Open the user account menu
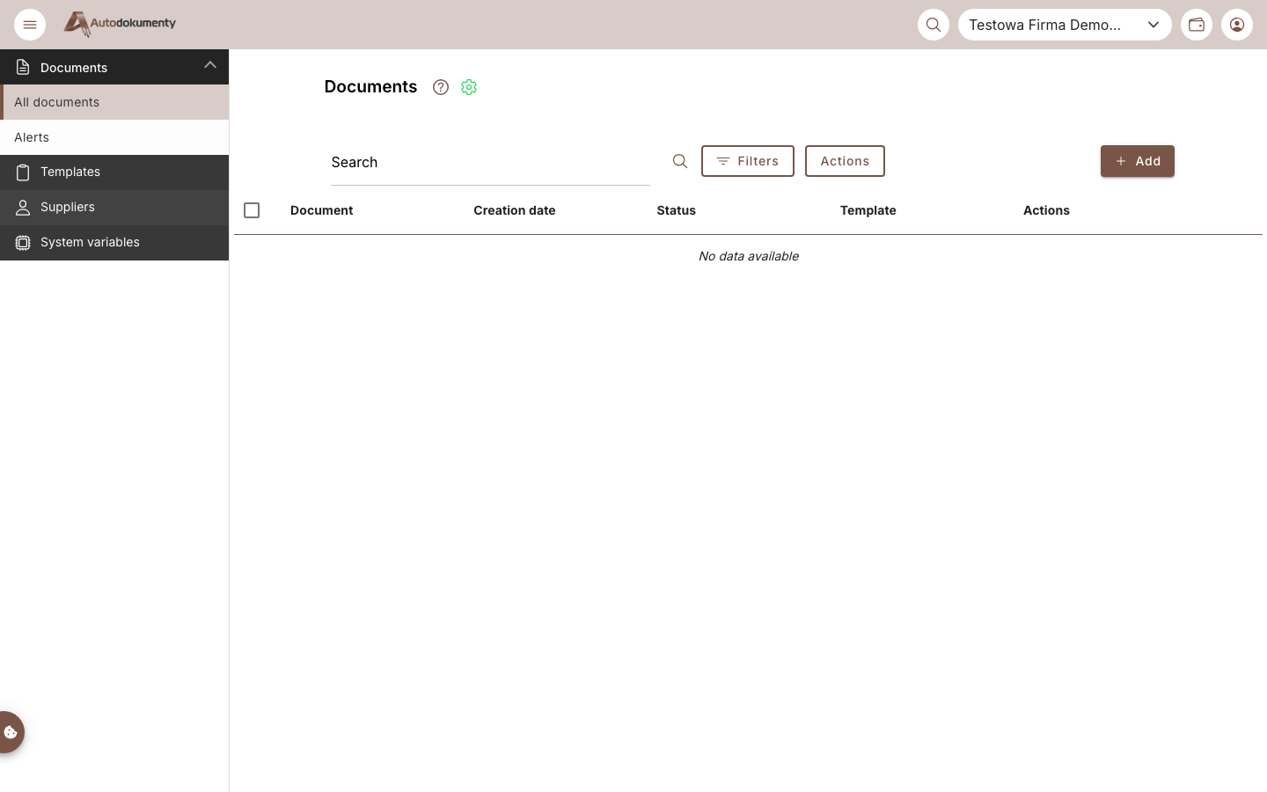This screenshot has height=792, width=1267. pyautogui.click(x=1237, y=25)
